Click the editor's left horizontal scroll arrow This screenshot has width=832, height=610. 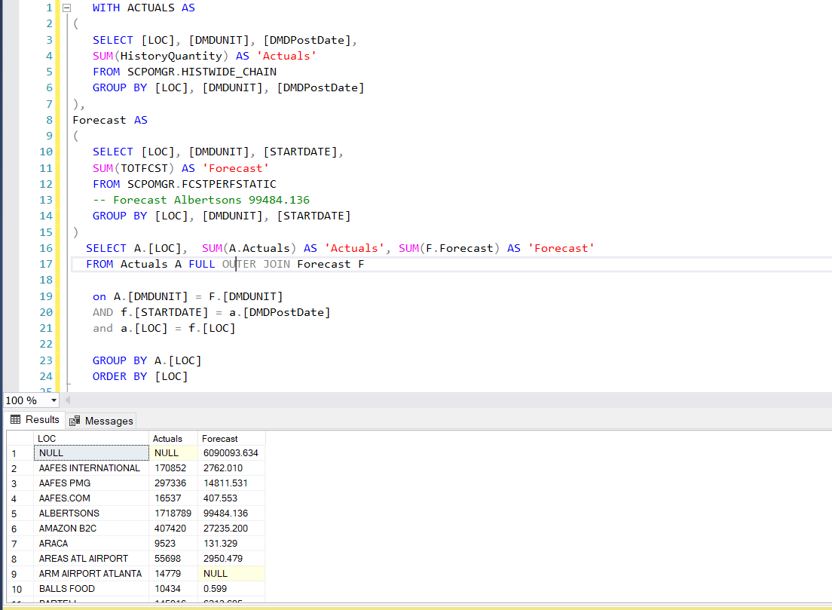[x=68, y=400]
